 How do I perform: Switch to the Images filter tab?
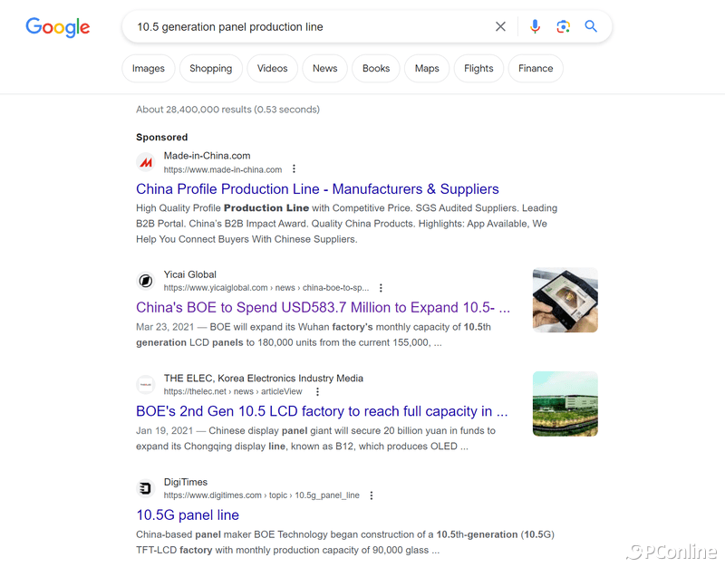pos(149,69)
